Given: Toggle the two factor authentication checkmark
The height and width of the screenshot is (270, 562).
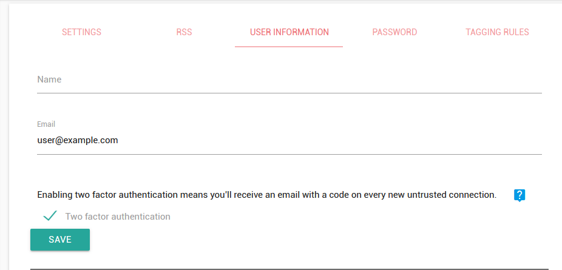Looking at the screenshot, I should (x=50, y=216).
